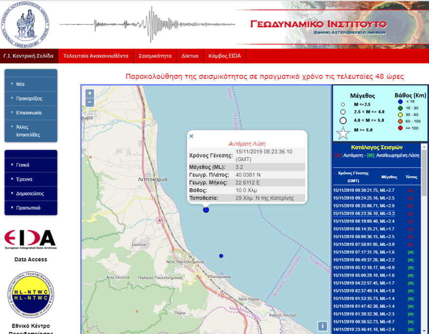This screenshot has height=334, width=429.
Task: Select the 07:50:01.95 ML=3.9 earthquake row
Action: click(x=363, y=244)
